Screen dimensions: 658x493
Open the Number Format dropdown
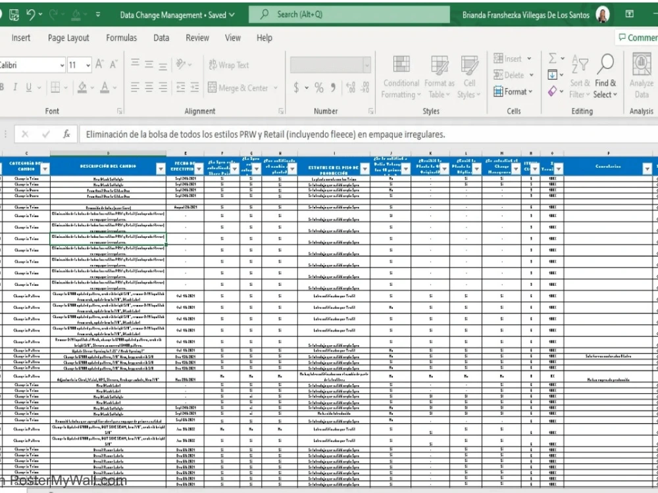(x=367, y=65)
